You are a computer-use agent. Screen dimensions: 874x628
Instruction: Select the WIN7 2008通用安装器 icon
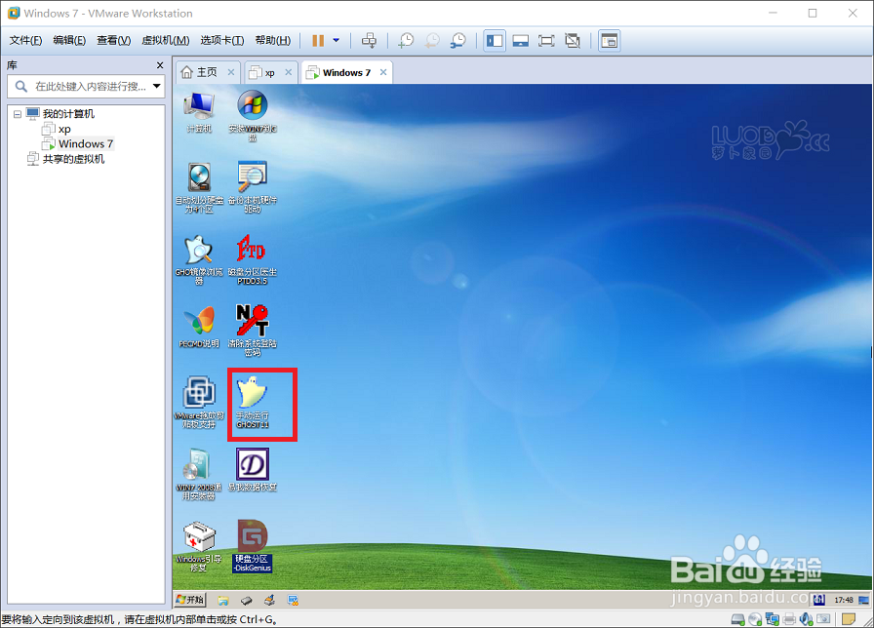[199, 474]
